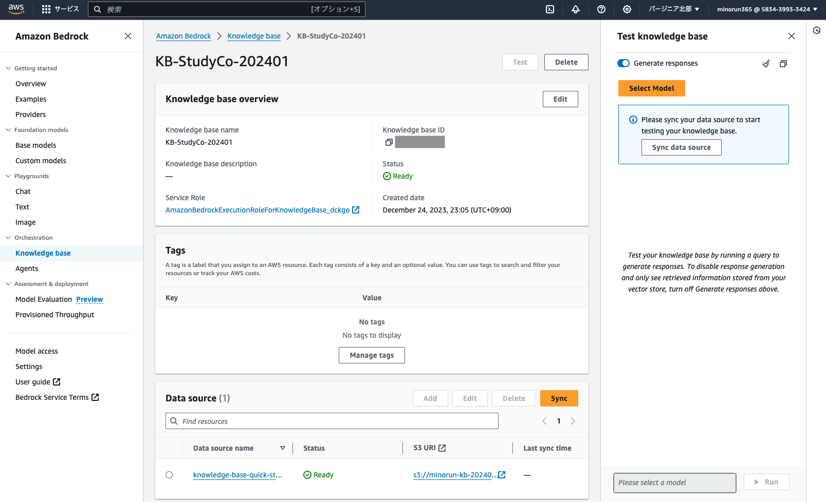The image size is (826, 502).
Task: Collapse the Getting started section
Action: [x=8, y=68]
